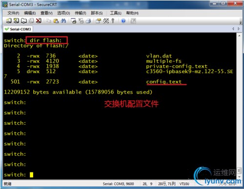The width and height of the screenshot is (244, 189).
Task: Click the Quick Connect toolbar icon
Action: point(16,20)
